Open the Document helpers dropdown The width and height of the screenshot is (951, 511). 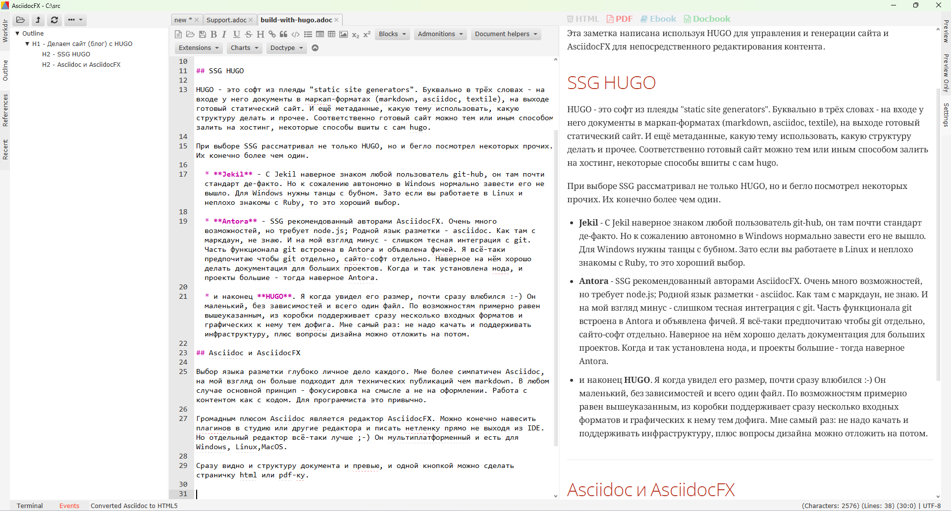[506, 34]
